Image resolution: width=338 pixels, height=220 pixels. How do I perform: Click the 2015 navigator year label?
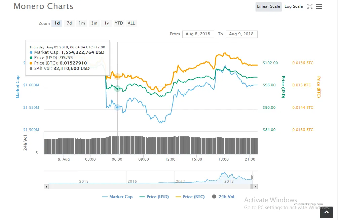(x=84, y=181)
